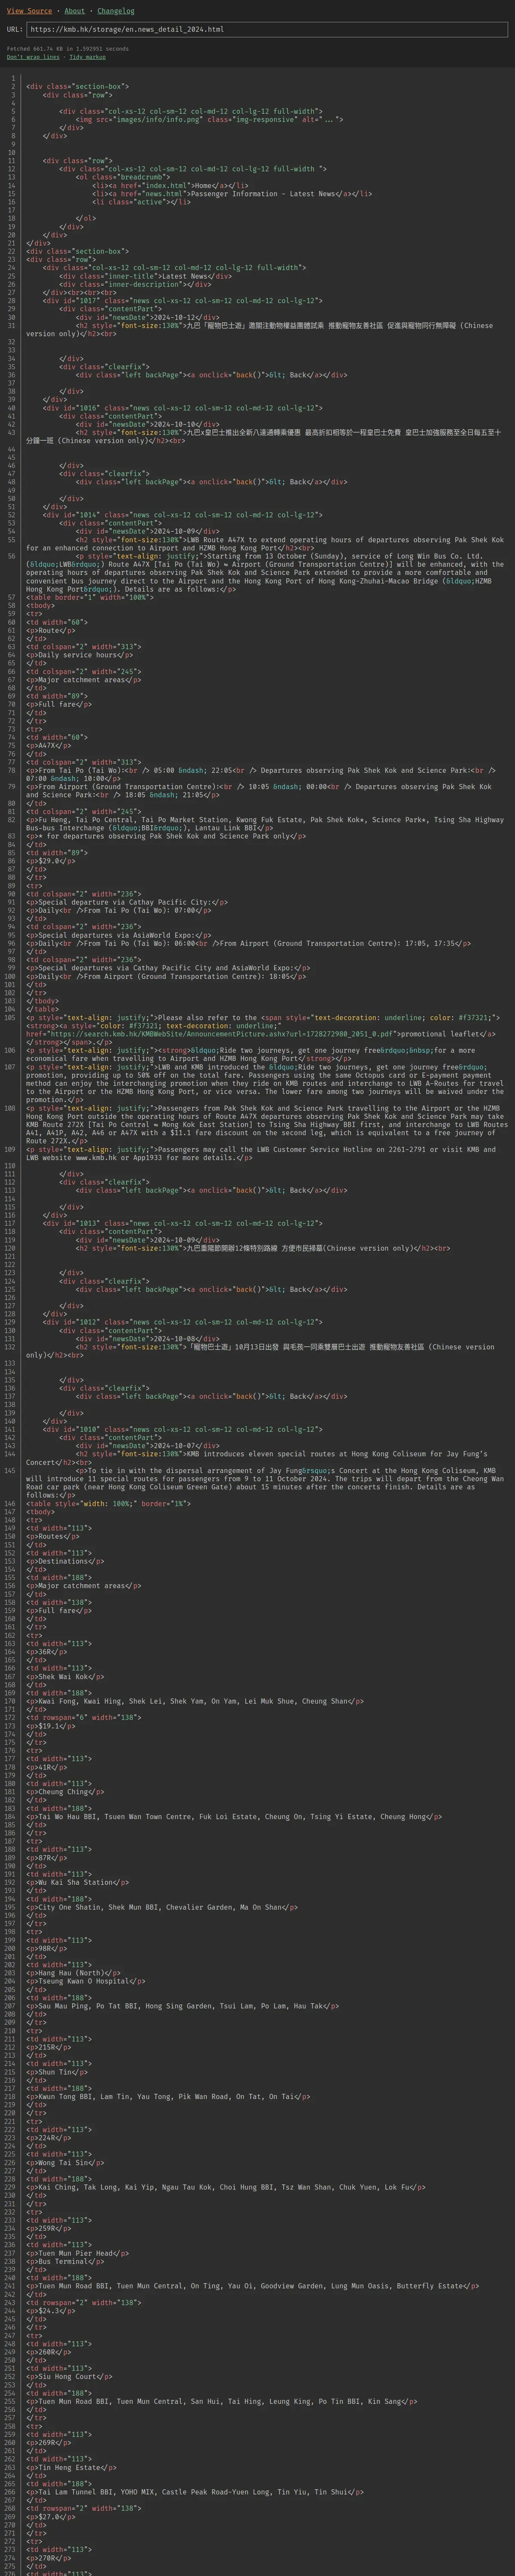Click the "Shun Tin" destination text
The width and height of the screenshot is (515, 2576).
(54, 2071)
